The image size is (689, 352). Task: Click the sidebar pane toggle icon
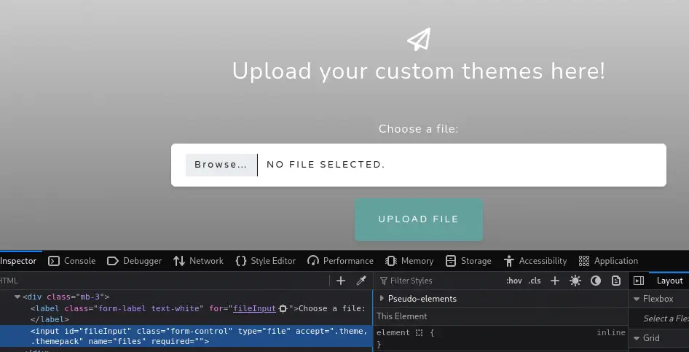click(638, 281)
